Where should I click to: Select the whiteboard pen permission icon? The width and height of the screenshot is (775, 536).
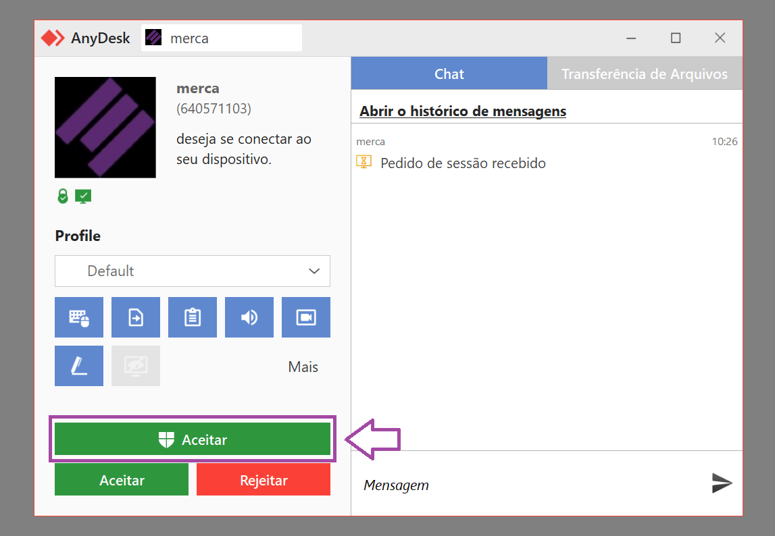pos(78,366)
